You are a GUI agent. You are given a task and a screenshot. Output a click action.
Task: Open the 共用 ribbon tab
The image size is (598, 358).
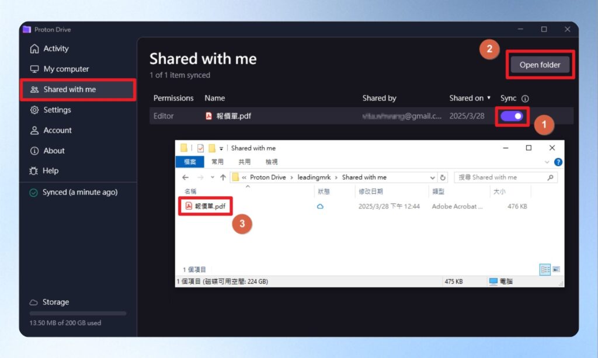245,162
